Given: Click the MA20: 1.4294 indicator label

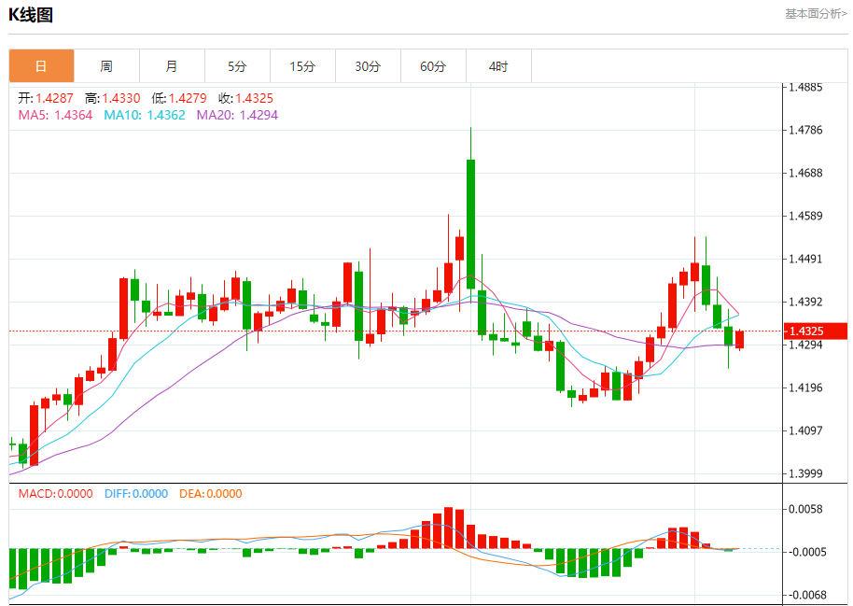Looking at the screenshot, I should (237, 115).
